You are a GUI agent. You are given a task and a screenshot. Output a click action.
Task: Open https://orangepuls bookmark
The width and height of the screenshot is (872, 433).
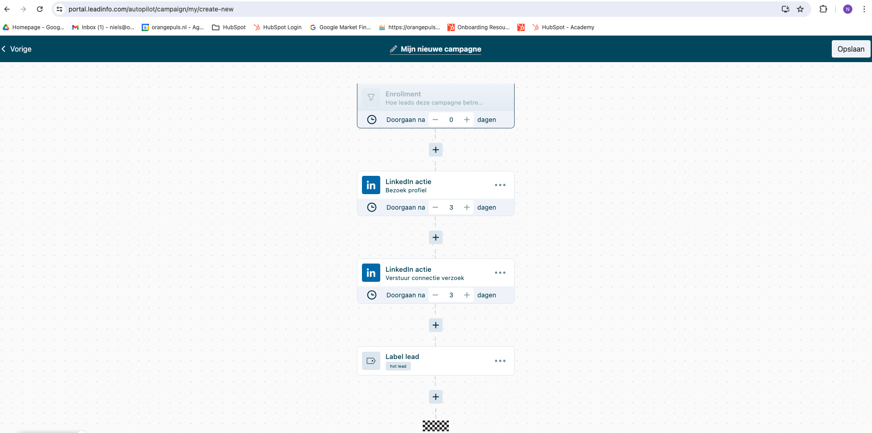409,27
